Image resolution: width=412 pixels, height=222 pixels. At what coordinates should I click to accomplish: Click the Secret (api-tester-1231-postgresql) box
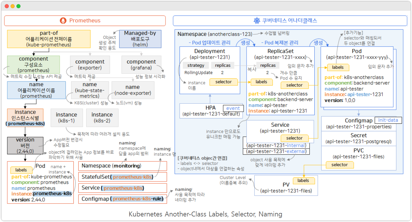359,139
